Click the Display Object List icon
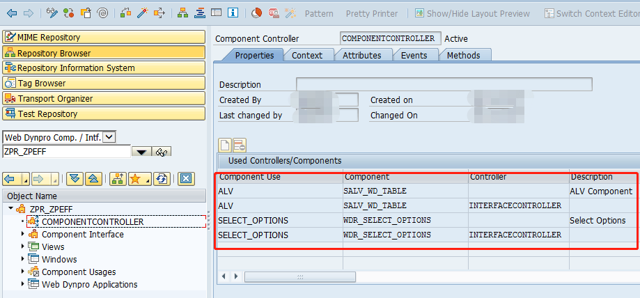 tap(200, 13)
